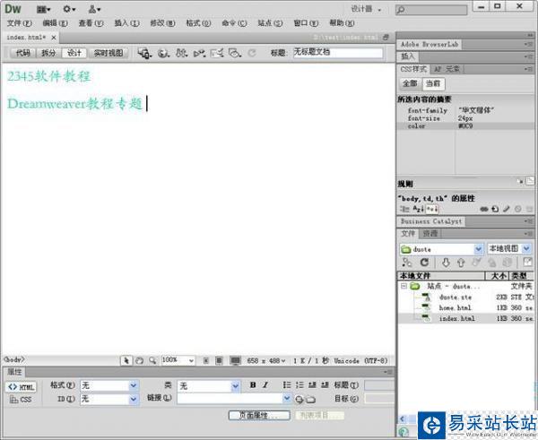Open the layout icon menu in title bar
This screenshot has height=440, width=538.
point(43,9)
